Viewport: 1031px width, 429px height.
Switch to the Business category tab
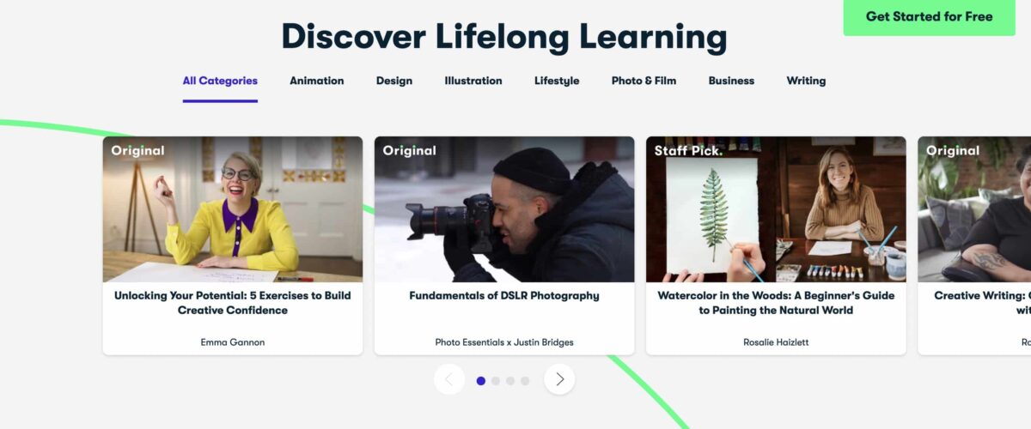click(x=731, y=81)
